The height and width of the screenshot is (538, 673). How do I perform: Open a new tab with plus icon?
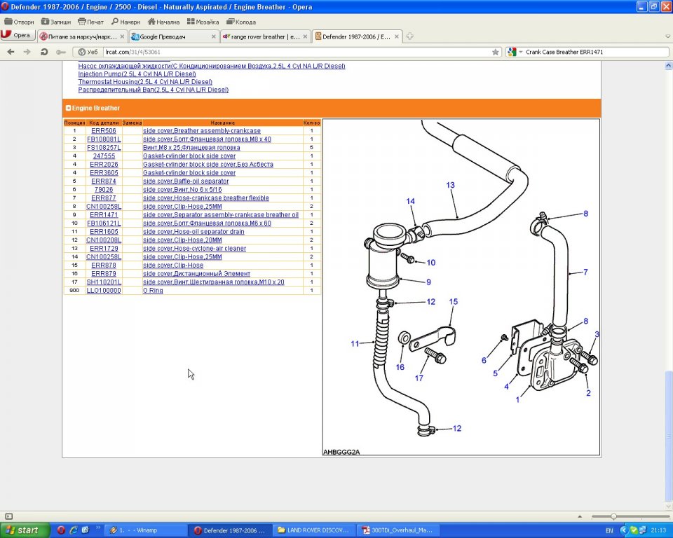tap(409, 36)
